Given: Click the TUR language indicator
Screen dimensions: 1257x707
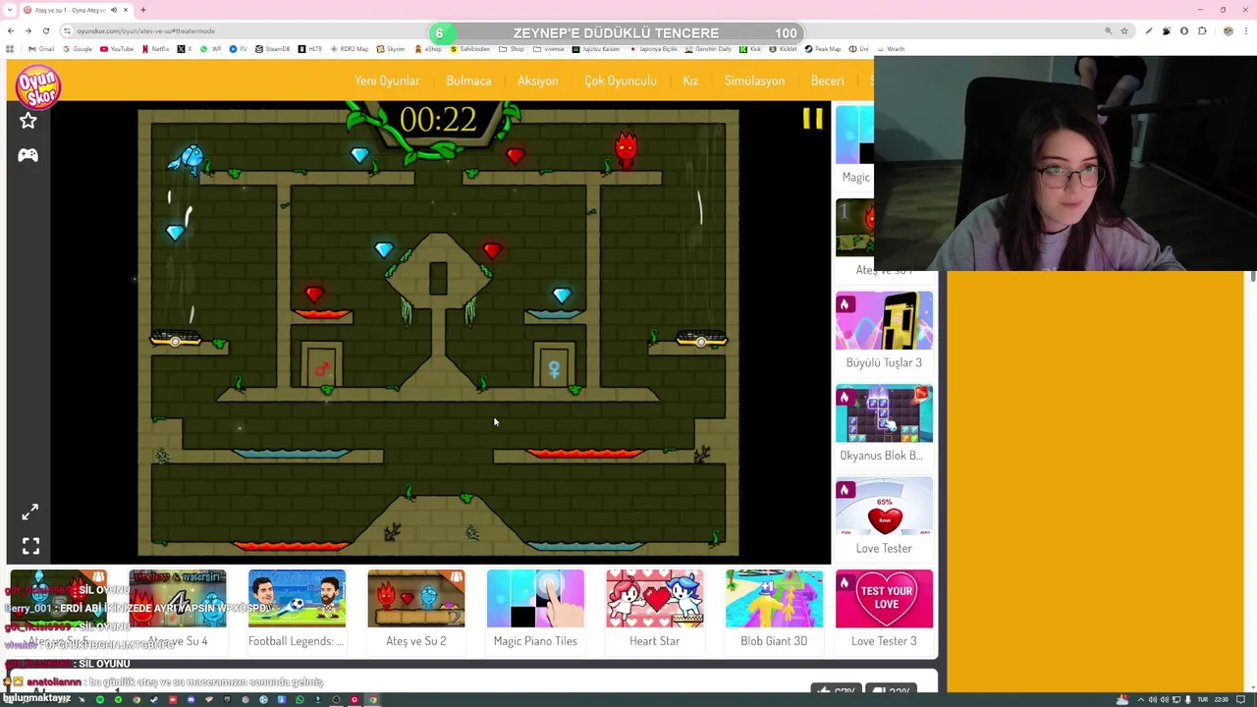Looking at the screenshot, I should 1203,700.
